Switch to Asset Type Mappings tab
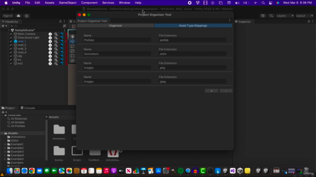Viewport: 316px width, 177px height. click(193, 26)
